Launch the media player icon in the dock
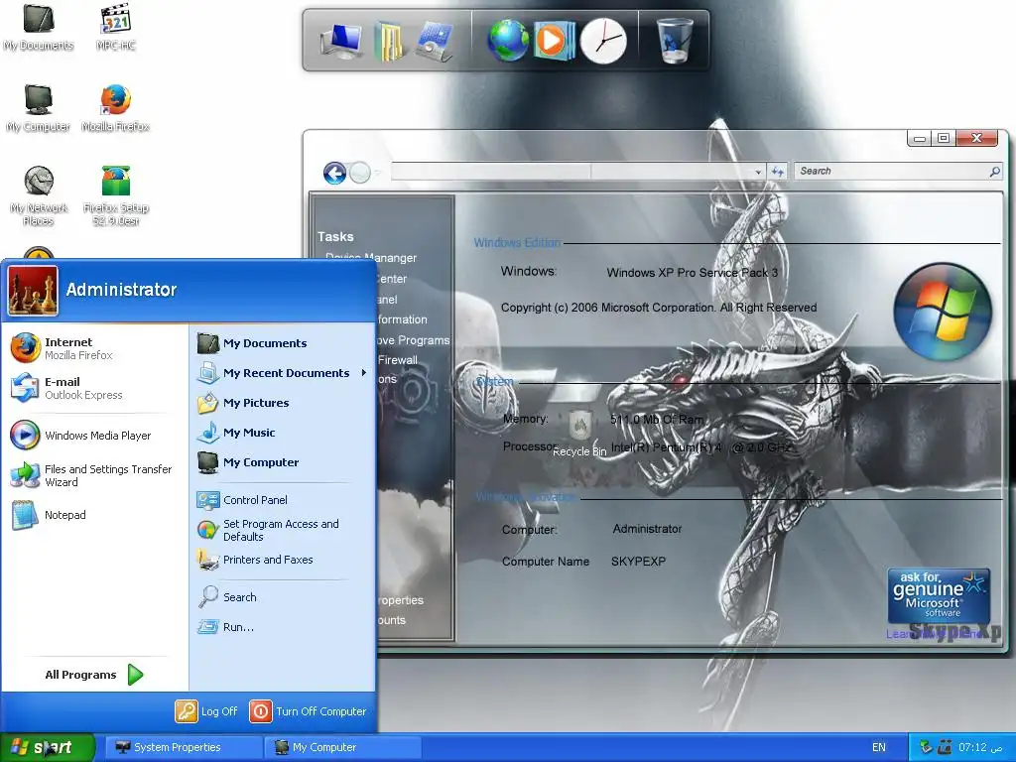The width and height of the screenshot is (1016, 762). click(x=554, y=40)
